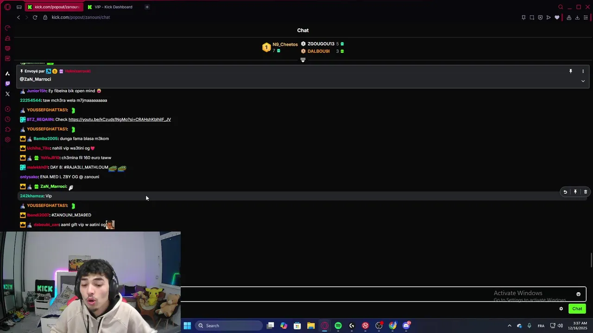
Task: Add page to bookmarks heart
Action: 557,17
